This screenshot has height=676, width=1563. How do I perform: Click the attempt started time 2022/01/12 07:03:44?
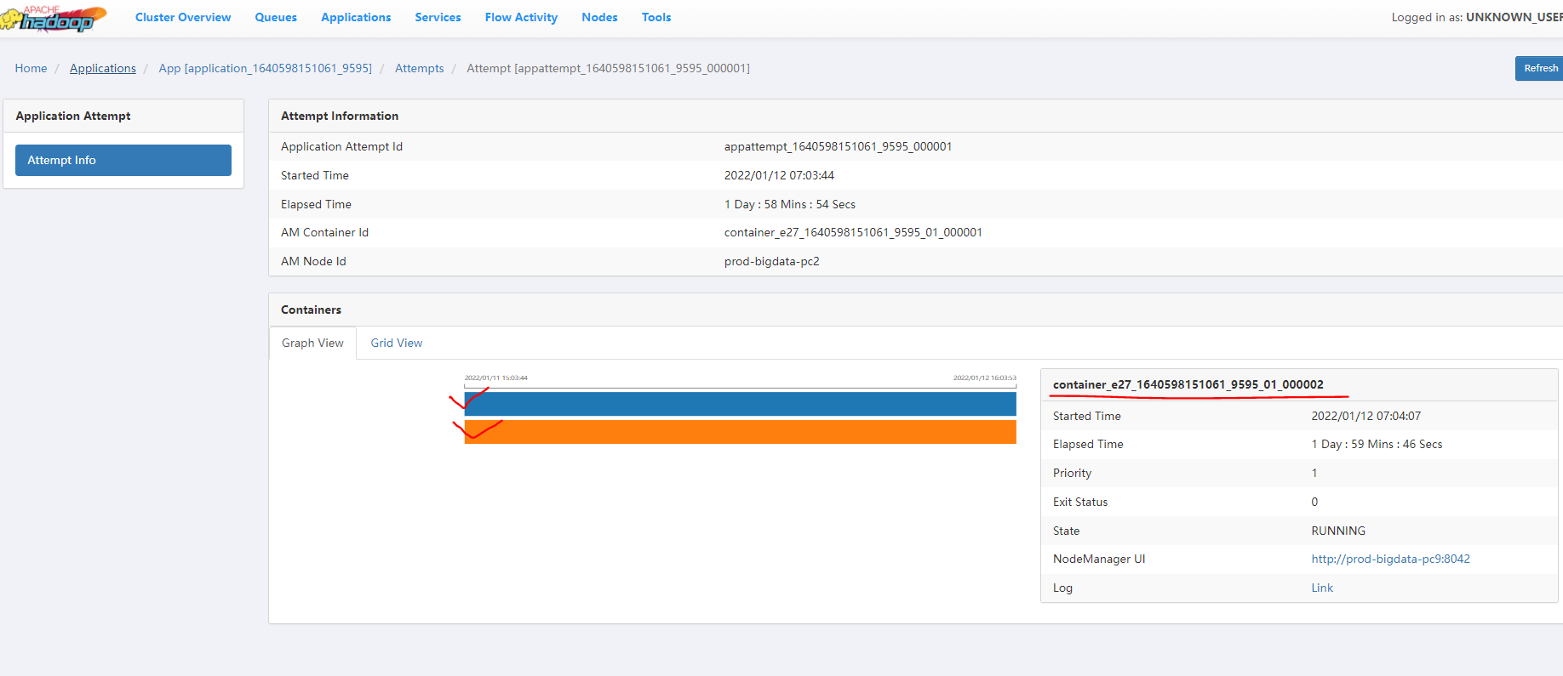tap(779, 175)
